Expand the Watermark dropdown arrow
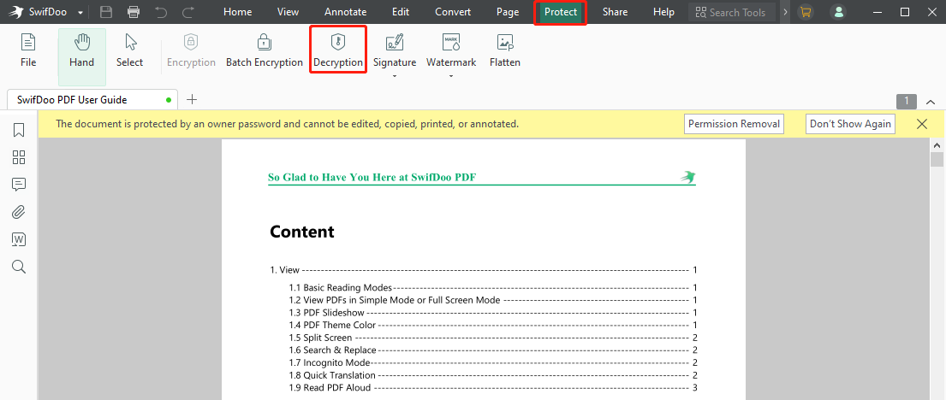Viewport: 946px width, 400px height. [x=451, y=77]
